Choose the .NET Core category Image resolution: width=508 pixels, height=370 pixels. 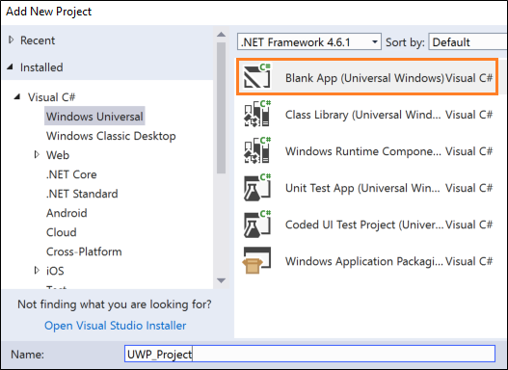tap(71, 174)
